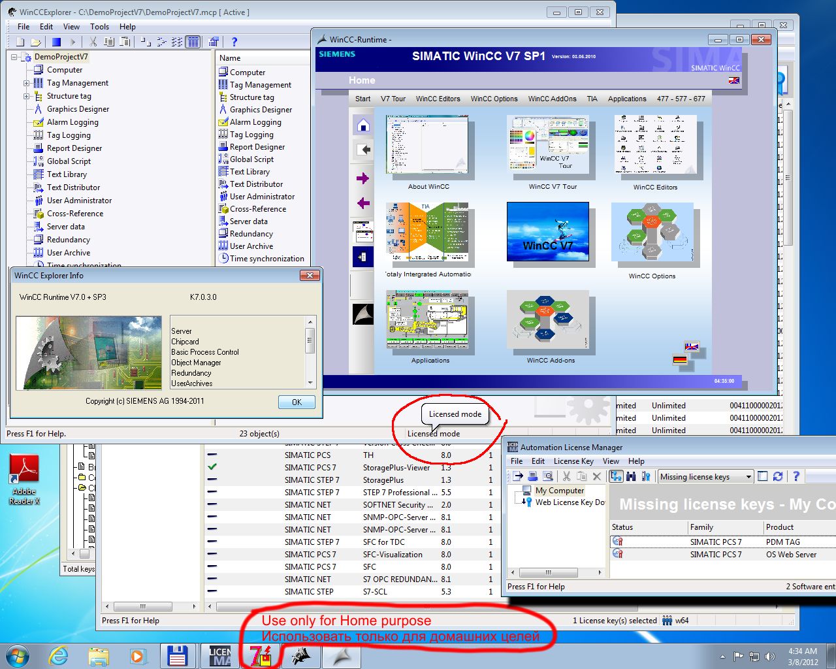Click Basic Process Control in Info dialog list

pos(205,352)
